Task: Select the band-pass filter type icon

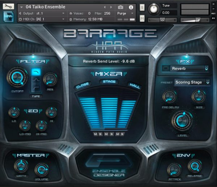Action: coord(36,80)
